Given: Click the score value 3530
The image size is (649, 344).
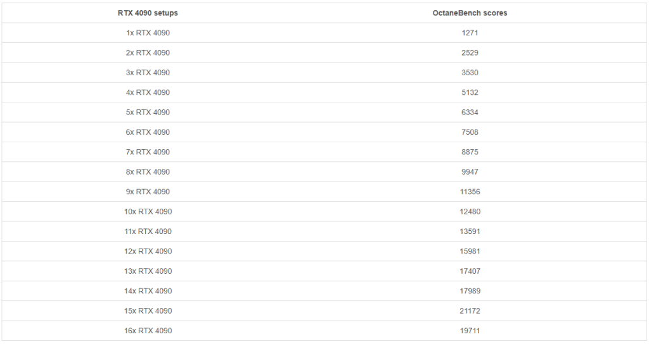Looking at the screenshot, I should (470, 73).
